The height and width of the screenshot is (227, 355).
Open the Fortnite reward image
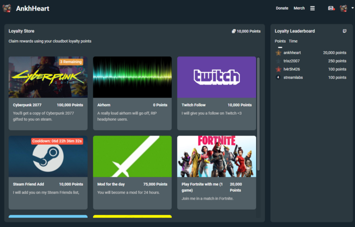click(x=217, y=156)
